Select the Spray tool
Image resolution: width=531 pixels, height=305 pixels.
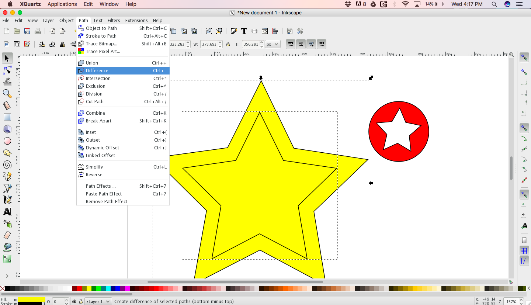tap(7, 223)
